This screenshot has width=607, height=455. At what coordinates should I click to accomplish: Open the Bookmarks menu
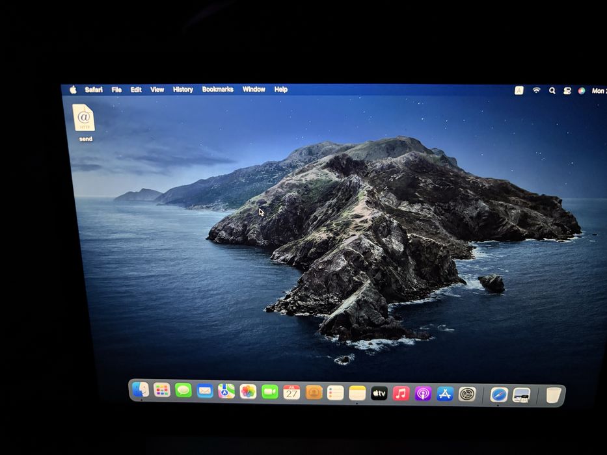click(x=217, y=90)
